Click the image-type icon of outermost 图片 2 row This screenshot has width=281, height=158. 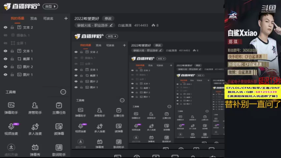19,67
